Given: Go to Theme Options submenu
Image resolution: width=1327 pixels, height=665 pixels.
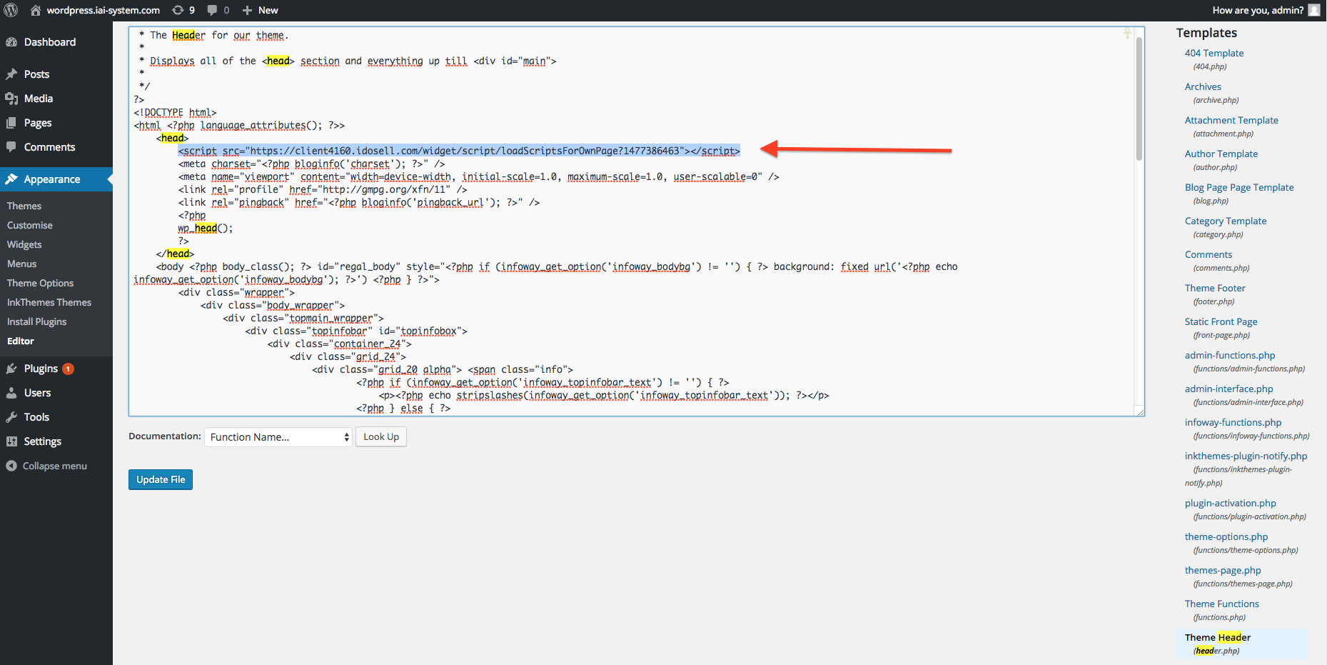Looking at the screenshot, I should [40, 283].
